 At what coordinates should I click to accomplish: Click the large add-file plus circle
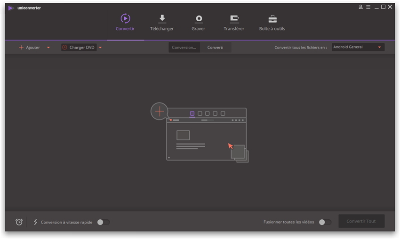pos(160,111)
